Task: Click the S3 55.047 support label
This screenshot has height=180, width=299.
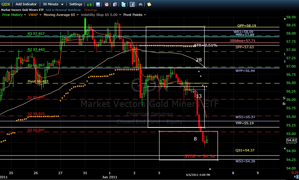Action: tap(36, 130)
